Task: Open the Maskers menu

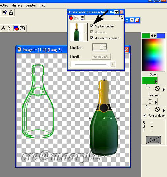Action: 17,5
